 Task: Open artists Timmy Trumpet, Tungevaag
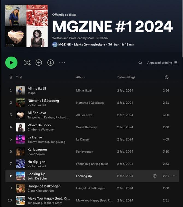coord(46,142)
